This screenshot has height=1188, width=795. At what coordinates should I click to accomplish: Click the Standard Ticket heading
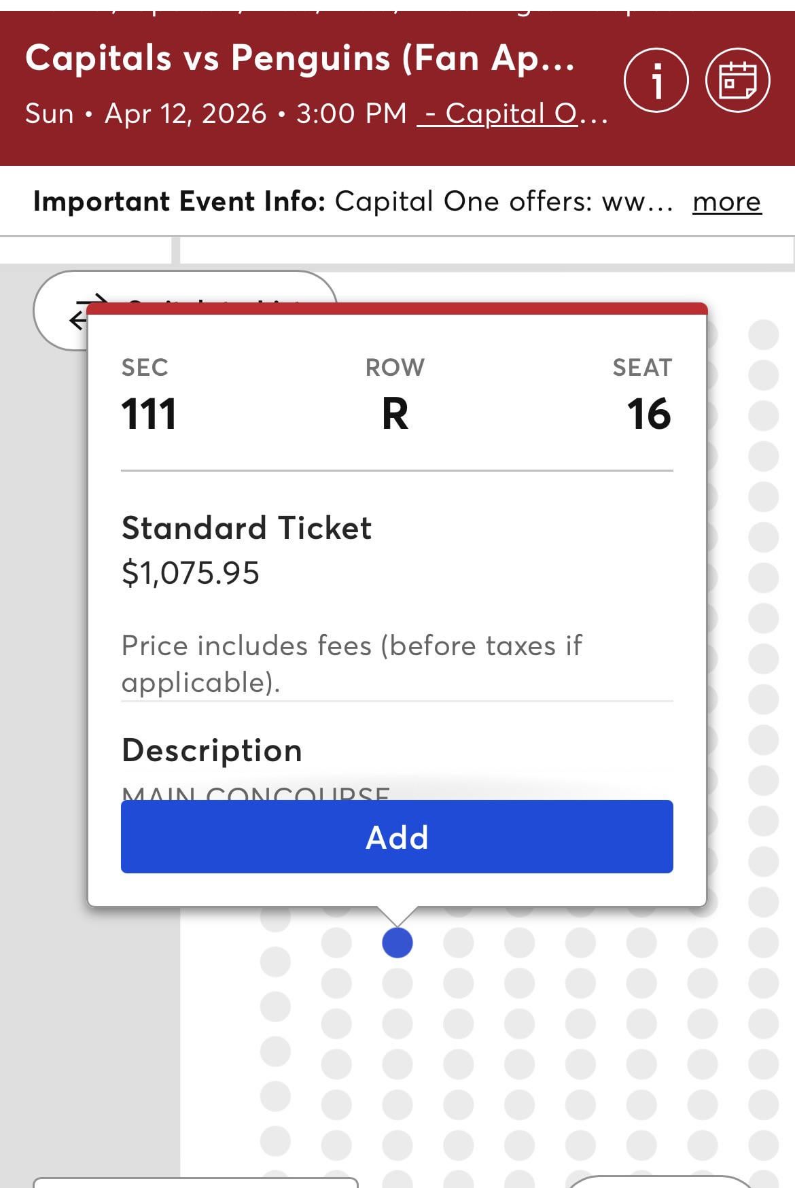(x=247, y=528)
